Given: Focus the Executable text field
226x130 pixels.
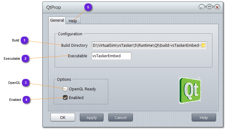Looking at the screenshot, I should (111, 56).
